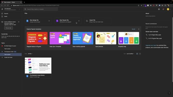
Task: Click the Choose team button
Action: (8, 28)
